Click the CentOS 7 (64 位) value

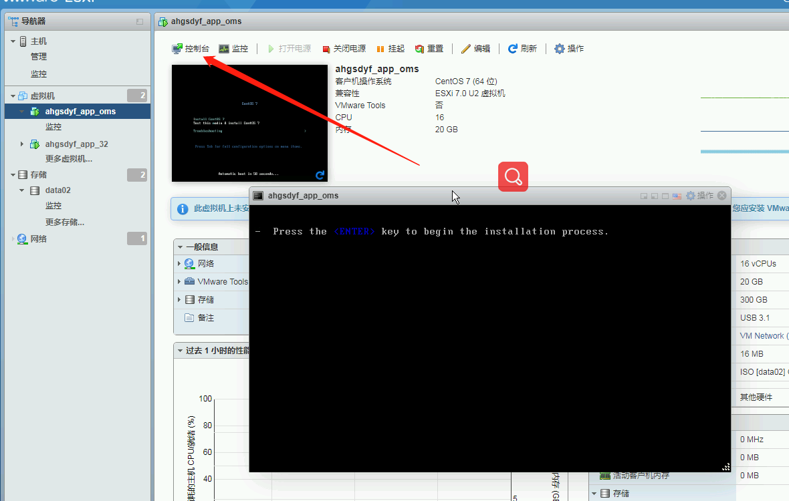(x=466, y=81)
